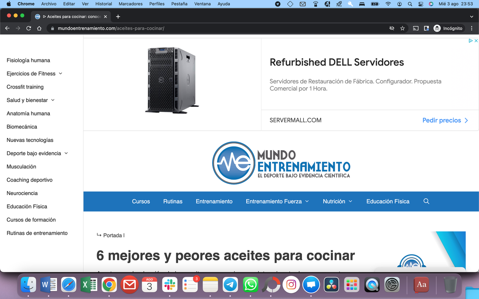Open Anatomía humana sidebar link
Viewport: 479px width, 299px height.
28,113
